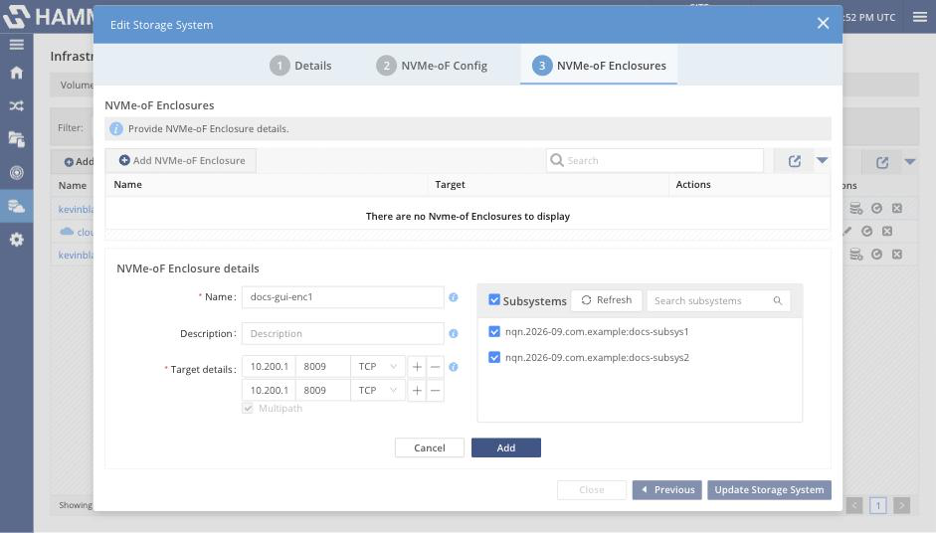The image size is (936, 533).
Task: Click the first-row database icon in background table
Action: pos(856,208)
